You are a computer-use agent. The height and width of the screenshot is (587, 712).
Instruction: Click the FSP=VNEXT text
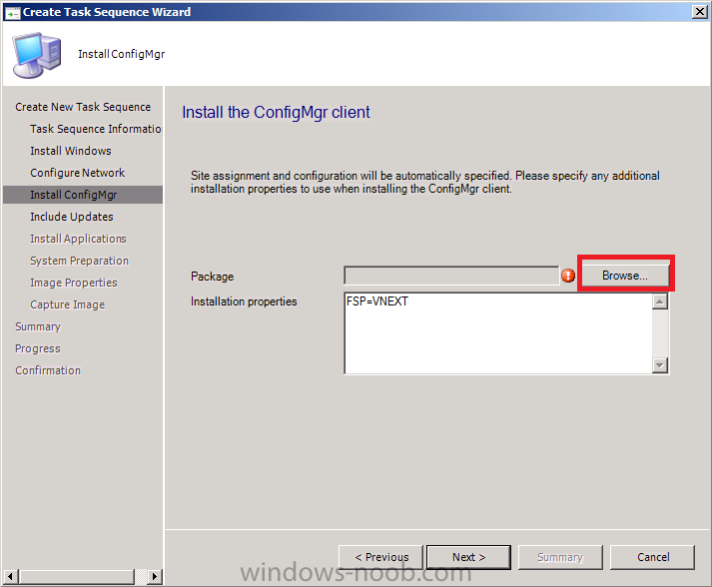tap(376, 301)
